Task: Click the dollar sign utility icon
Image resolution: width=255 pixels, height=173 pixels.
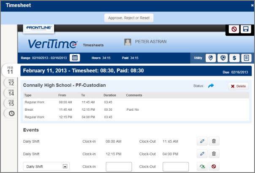Action: (x=235, y=58)
